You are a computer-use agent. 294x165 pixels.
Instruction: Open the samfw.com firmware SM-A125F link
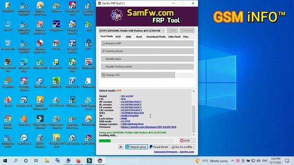149,127
